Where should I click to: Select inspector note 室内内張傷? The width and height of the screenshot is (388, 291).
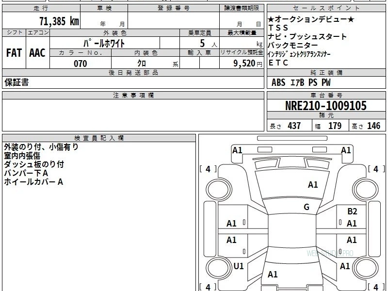tap(22, 156)
